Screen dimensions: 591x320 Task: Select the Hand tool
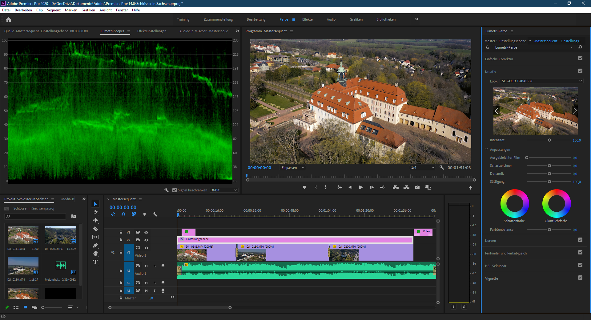coord(95,253)
